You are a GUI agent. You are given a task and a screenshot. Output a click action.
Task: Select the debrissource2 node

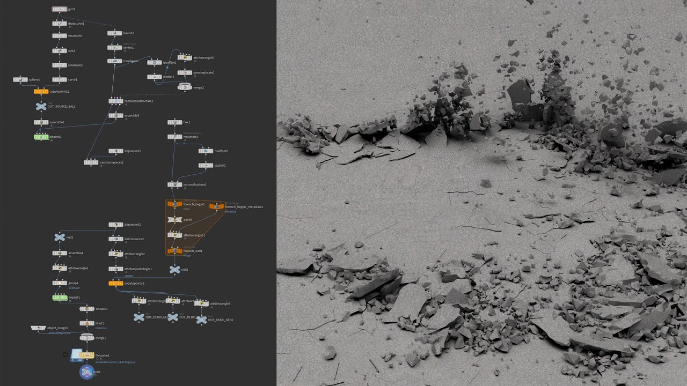116,239
